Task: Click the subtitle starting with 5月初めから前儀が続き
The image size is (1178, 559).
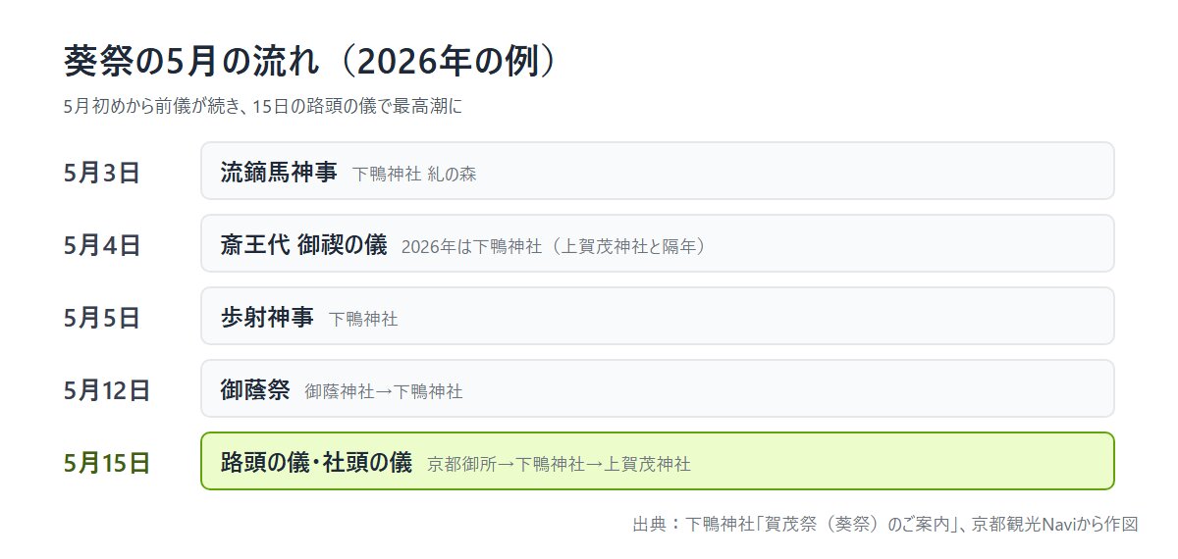Action: (262, 107)
